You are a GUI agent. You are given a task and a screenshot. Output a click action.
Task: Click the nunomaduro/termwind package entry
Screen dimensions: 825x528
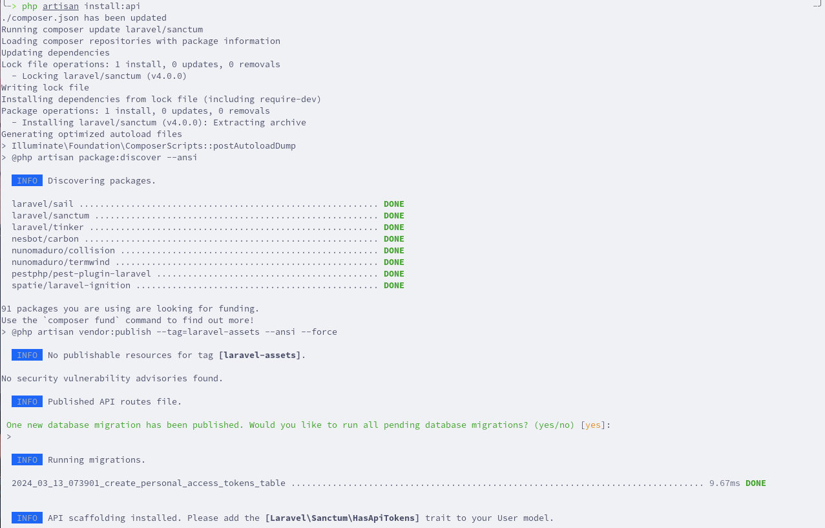[61, 262]
